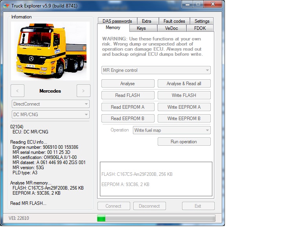This screenshot has width=302, height=241.
Task: Minimize the Truck Explorer window
Action: click(188, 4)
